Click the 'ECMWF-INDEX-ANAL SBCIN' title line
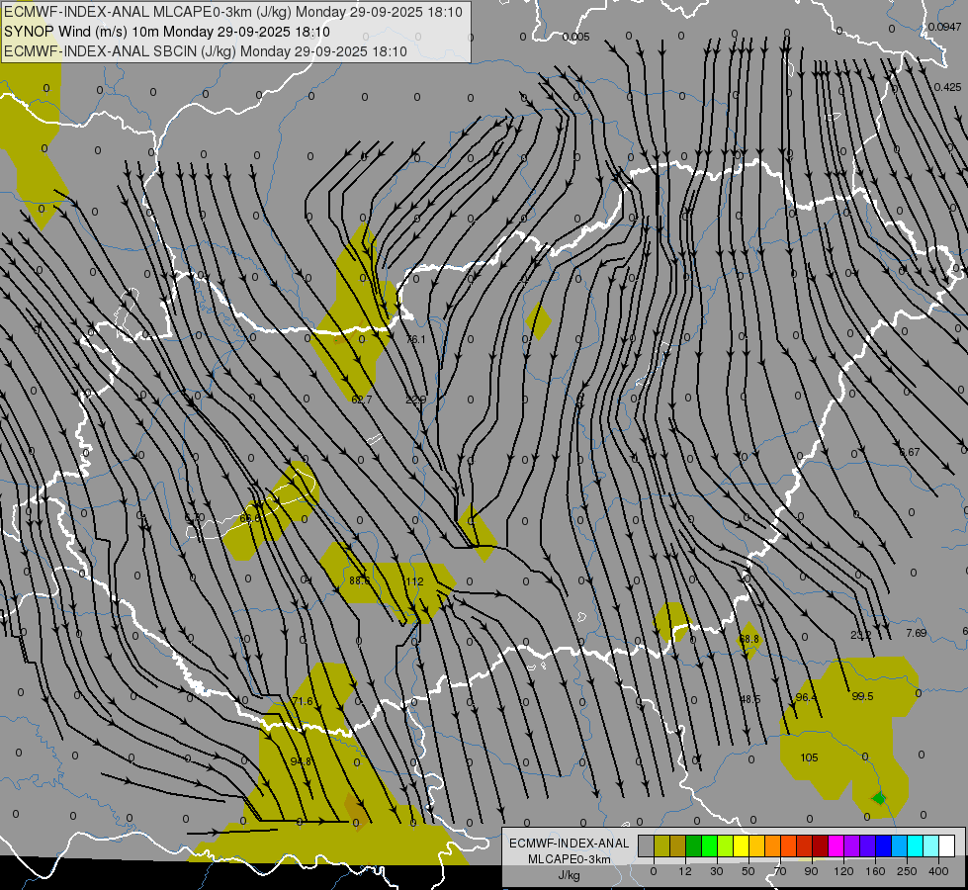This screenshot has width=968, height=890. tap(206, 51)
